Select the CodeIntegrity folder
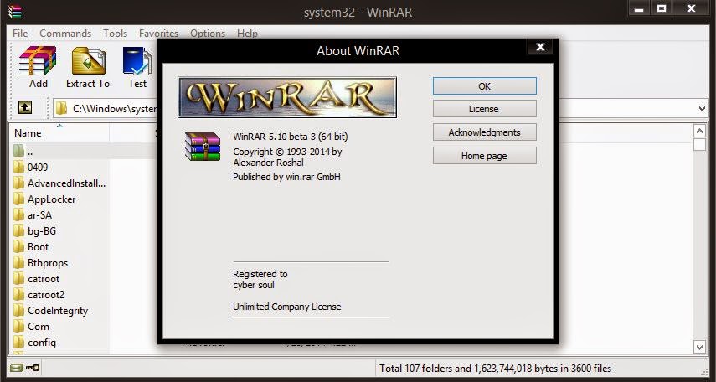Image resolution: width=716 pixels, height=382 pixels. 58,311
